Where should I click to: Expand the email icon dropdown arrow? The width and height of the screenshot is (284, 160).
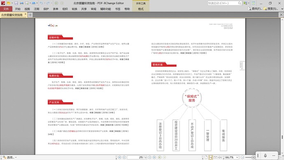tap(30, 3)
